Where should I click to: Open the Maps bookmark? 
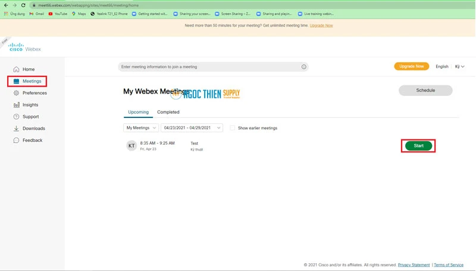(x=79, y=14)
